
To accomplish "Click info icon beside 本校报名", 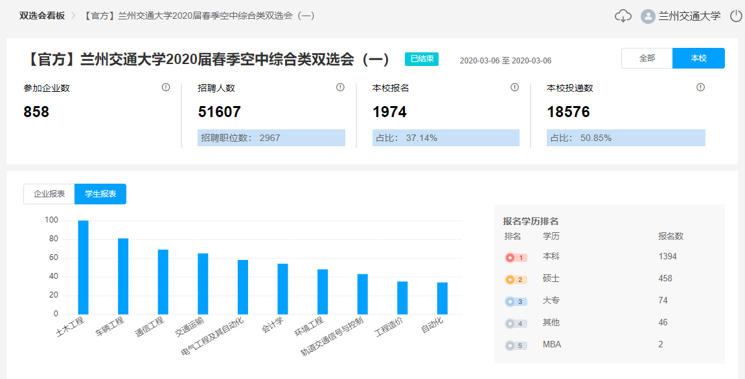I will coord(514,87).
